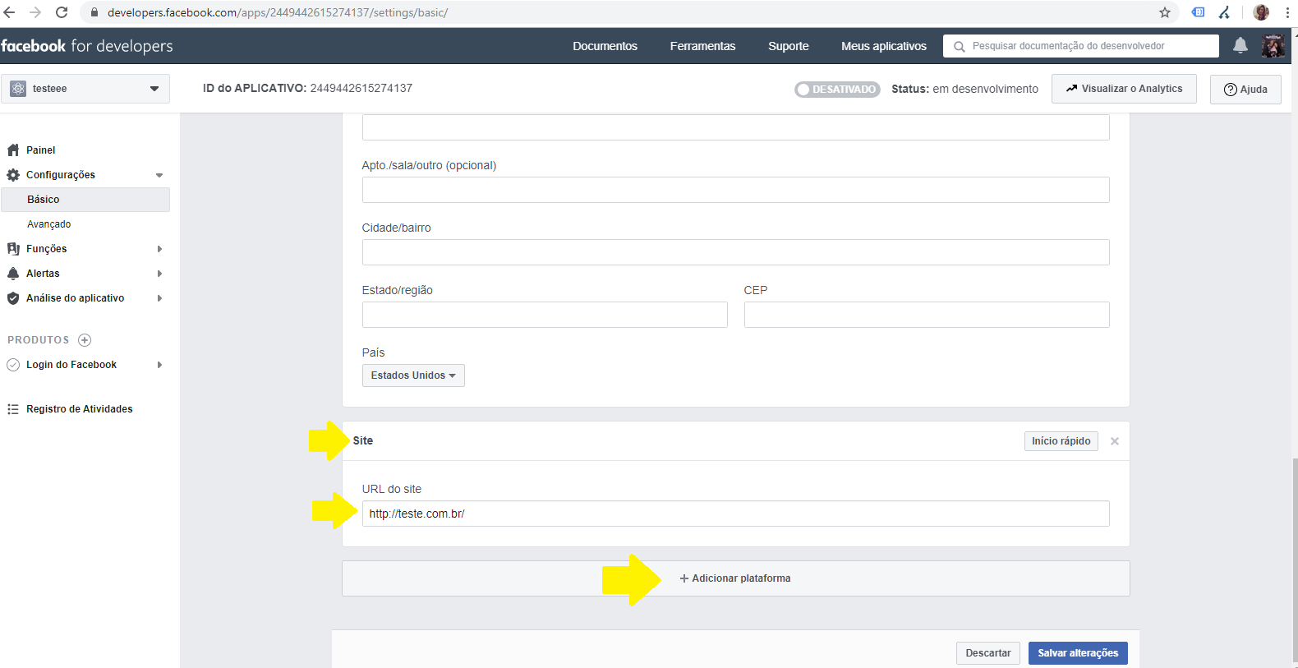The height and width of the screenshot is (668, 1298).
Task: Collapse the Configurações section arrow
Action: pos(159,175)
